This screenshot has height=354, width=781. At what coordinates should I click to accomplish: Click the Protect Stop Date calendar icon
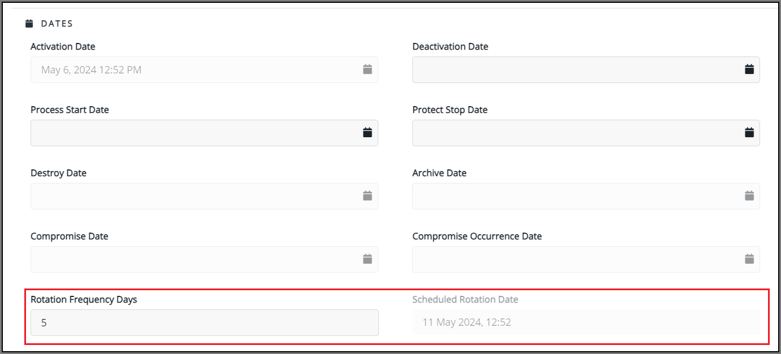[749, 133]
